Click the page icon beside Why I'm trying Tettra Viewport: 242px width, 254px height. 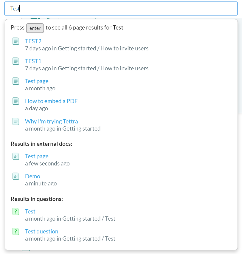(x=16, y=121)
